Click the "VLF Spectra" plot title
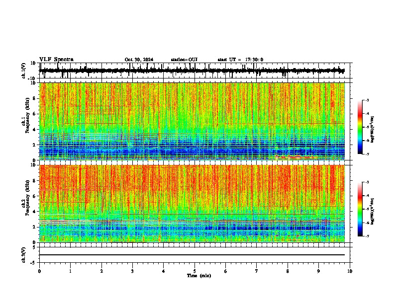Screen dimensions: 394x304 [x=56, y=60]
